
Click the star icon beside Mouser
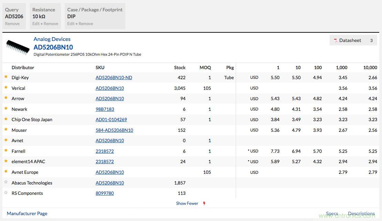coord(6,130)
